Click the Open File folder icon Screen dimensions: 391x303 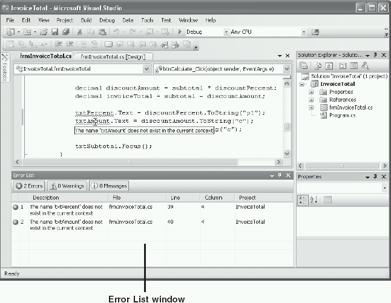[44, 32]
